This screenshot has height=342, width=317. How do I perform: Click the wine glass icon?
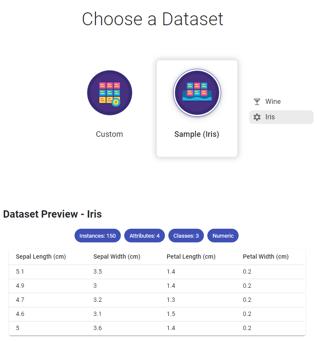pos(257,102)
